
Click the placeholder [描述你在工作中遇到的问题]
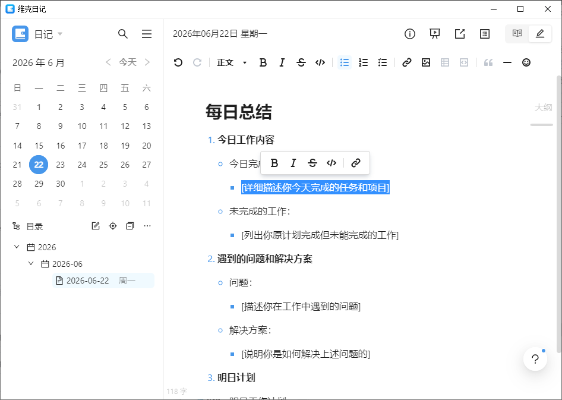[301, 307]
